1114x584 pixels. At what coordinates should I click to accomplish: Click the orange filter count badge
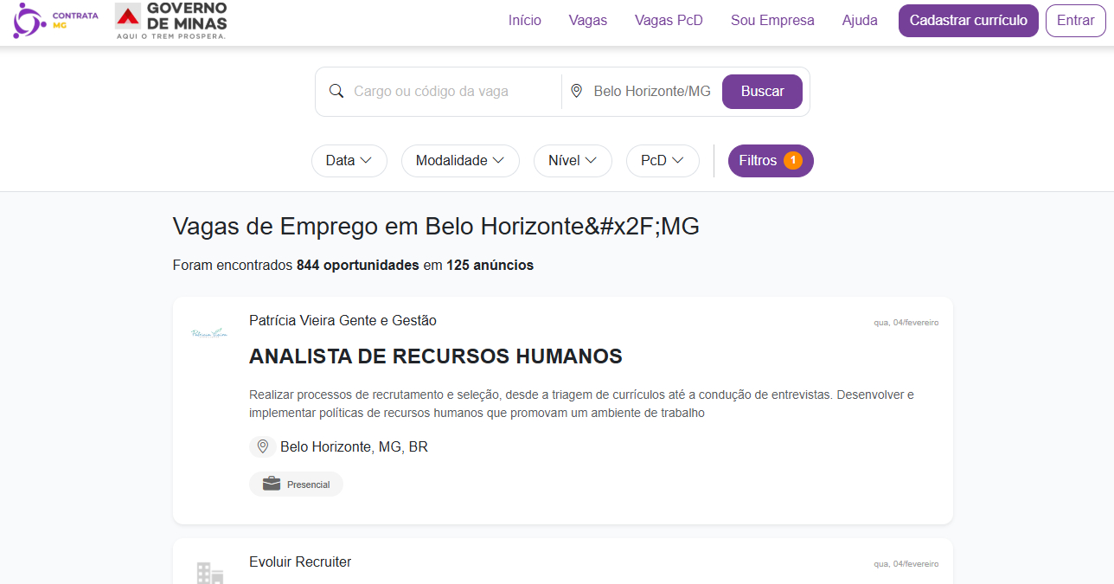pyautogui.click(x=792, y=161)
